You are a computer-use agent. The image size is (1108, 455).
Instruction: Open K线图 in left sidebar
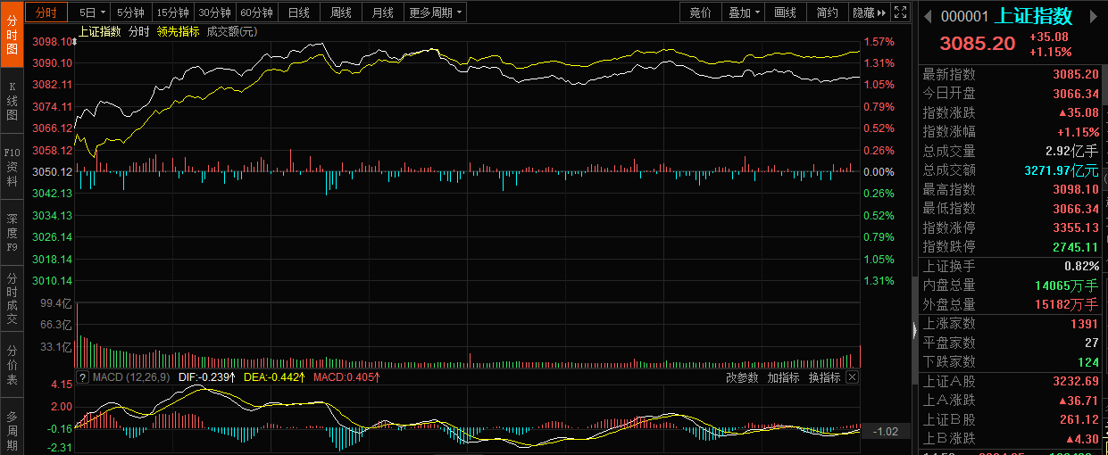[12, 101]
